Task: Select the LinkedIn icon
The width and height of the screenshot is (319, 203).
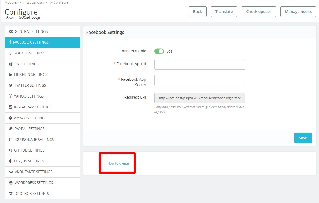Action: click(10, 75)
